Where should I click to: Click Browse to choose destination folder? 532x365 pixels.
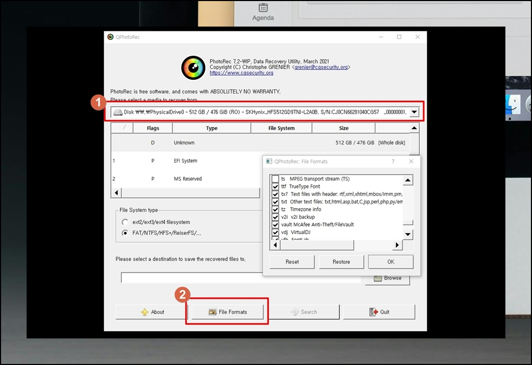[x=387, y=279]
